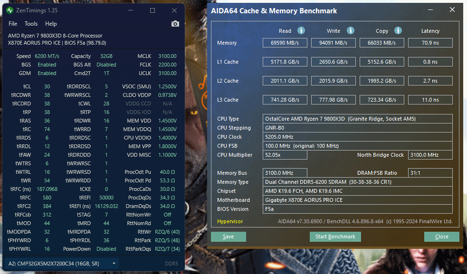The width and height of the screenshot is (467, 274).
Task: Click PowerDown Disabled value
Action: [106, 249]
